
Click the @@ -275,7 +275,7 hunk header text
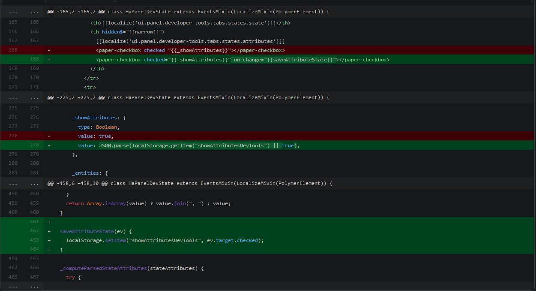[188, 98]
